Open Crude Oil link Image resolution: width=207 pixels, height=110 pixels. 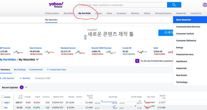[127, 48]
